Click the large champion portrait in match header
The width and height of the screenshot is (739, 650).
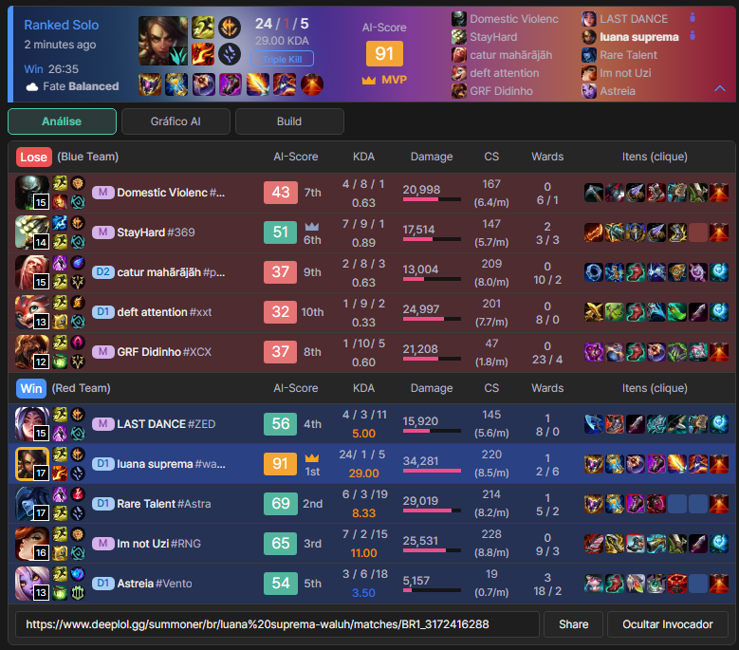point(163,41)
